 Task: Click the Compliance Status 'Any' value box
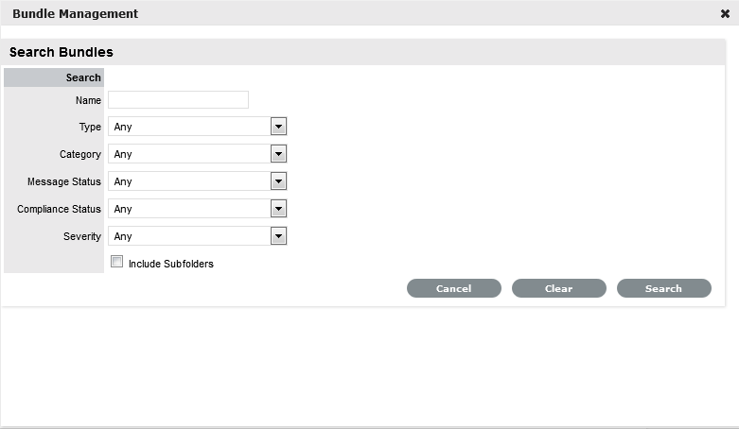click(189, 209)
